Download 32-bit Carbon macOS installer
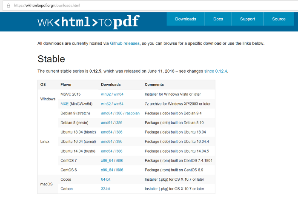 pos(106,189)
